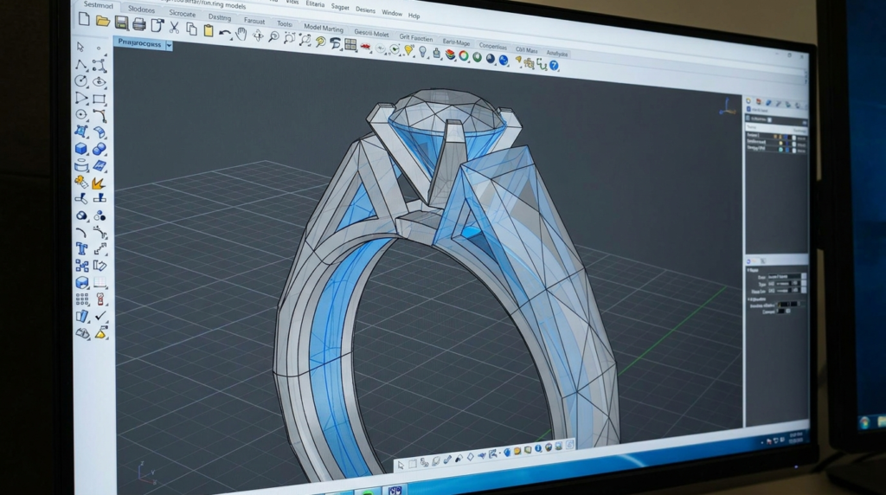Screen dimensions: 886x495
Task: Open the Window menu
Action: (x=392, y=13)
